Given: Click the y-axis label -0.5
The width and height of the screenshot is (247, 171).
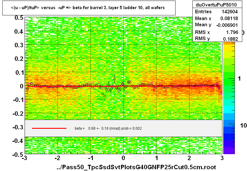Looking at the screenshot, I should pyautogui.click(x=18, y=154).
